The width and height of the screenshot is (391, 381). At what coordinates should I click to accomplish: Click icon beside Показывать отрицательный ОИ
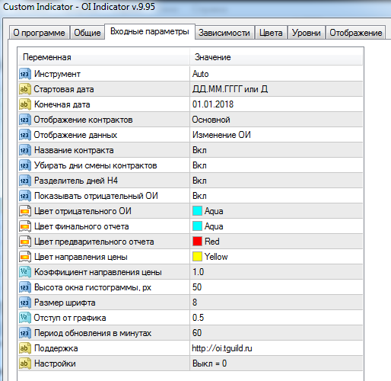point(25,196)
